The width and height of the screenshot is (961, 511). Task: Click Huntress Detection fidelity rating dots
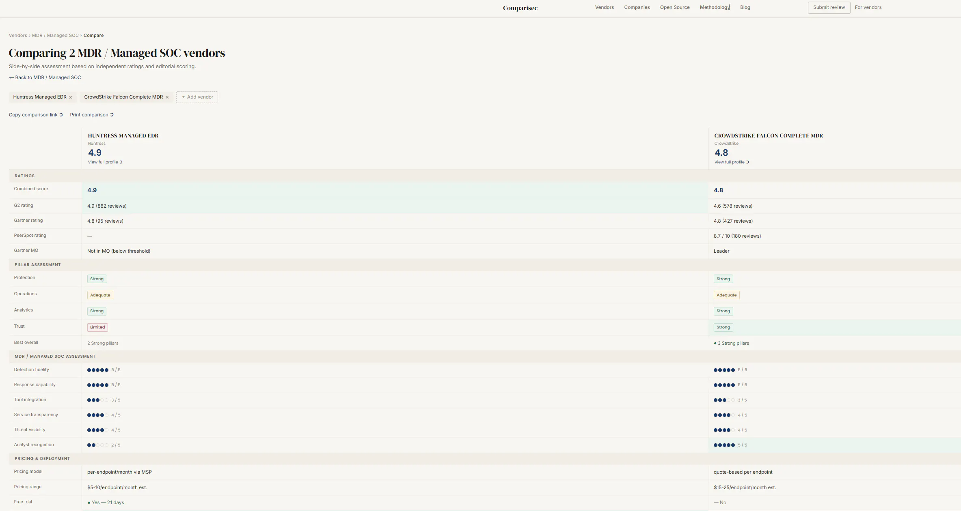pyautogui.click(x=98, y=370)
